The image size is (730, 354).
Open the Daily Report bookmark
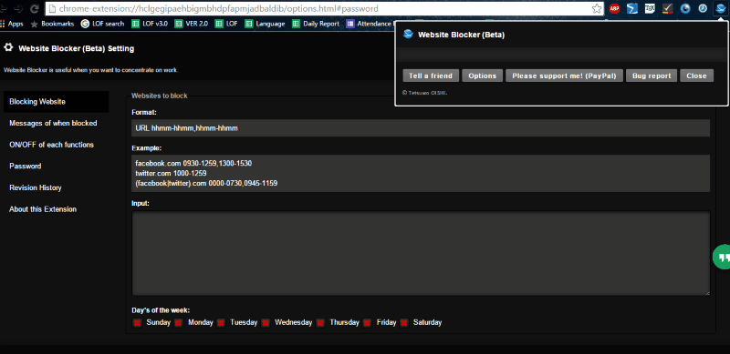316,24
